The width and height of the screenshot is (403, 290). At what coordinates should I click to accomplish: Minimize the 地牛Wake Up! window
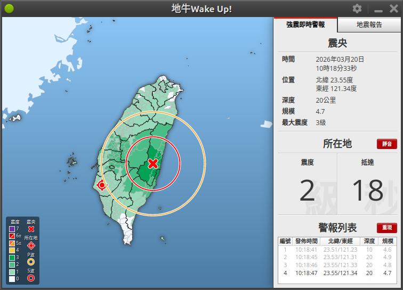378,11
